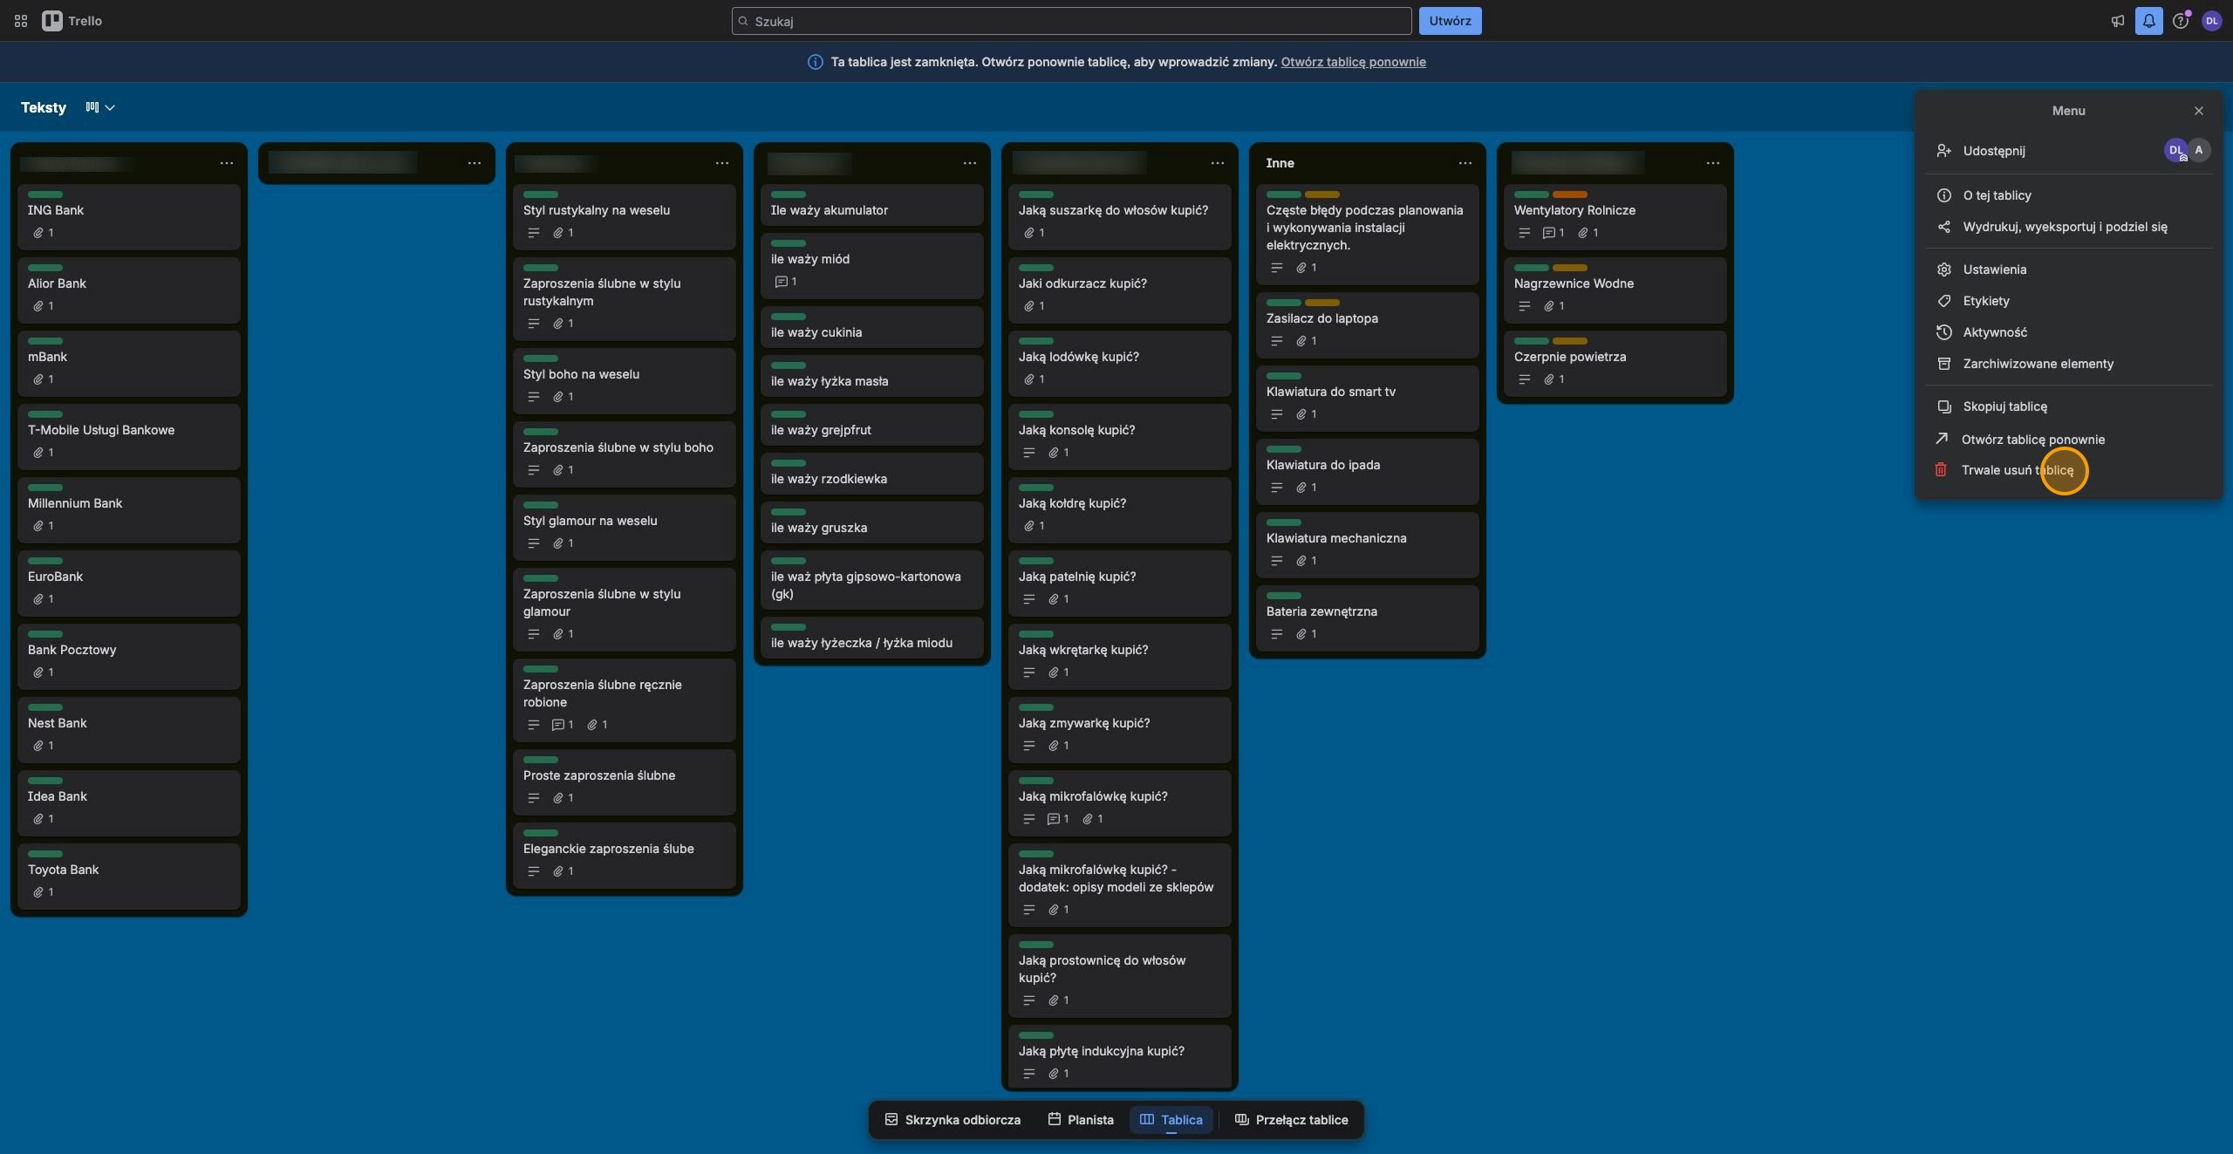Click the Szukaj search field
Screen dimensions: 2233x1154
pos(1071,21)
